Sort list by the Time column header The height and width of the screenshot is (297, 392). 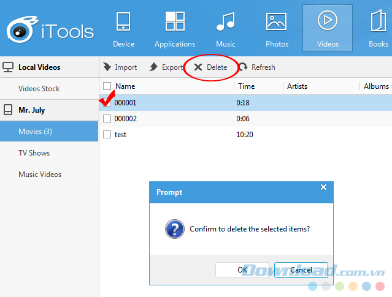(x=247, y=86)
